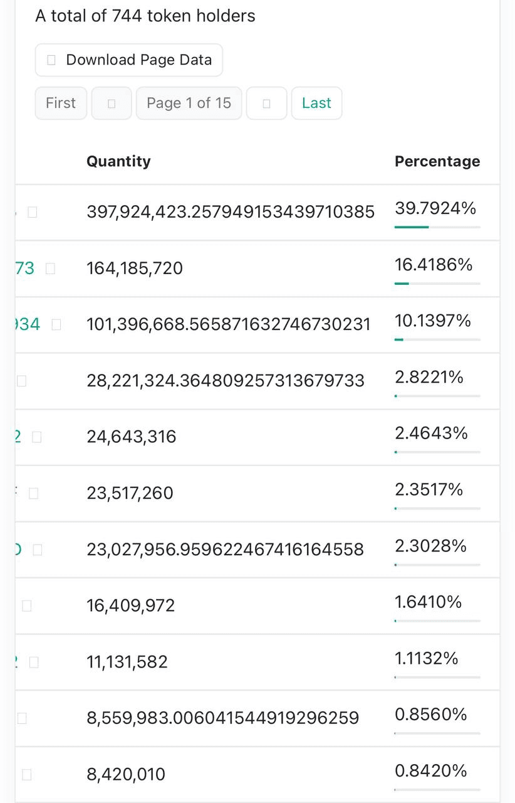The width and height of the screenshot is (515, 803).
Task: Jump to the Last page
Action: (316, 103)
